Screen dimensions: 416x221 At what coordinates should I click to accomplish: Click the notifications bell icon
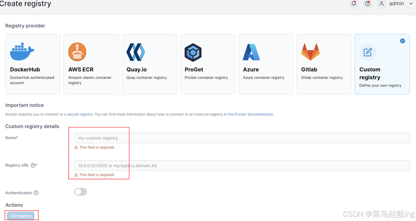(354, 4)
